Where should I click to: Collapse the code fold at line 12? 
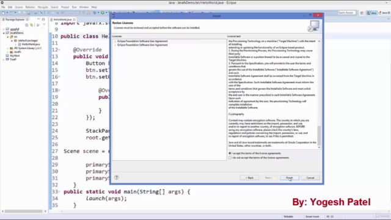pyautogui.click(x=59, y=50)
